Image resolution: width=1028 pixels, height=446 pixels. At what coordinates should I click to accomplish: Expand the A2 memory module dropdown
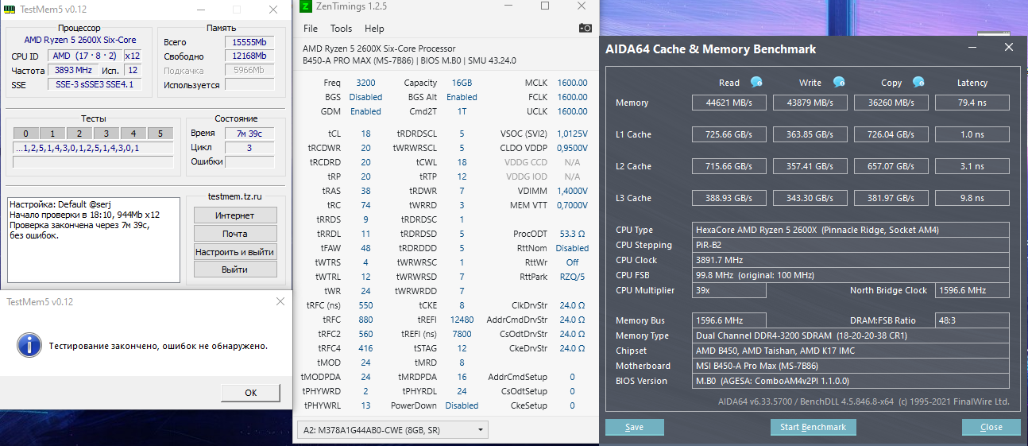point(393,430)
